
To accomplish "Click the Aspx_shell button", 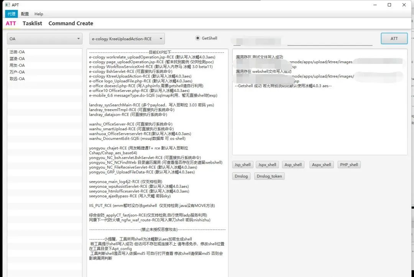I will [321, 165].
